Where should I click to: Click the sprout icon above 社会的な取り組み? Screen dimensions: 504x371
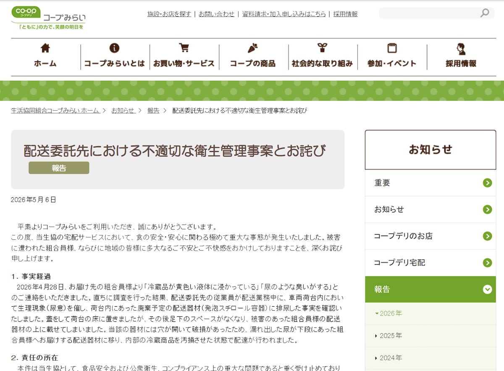click(322, 48)
